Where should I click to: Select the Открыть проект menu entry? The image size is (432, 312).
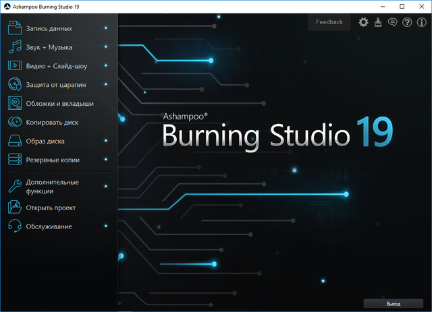coord(51,208)
